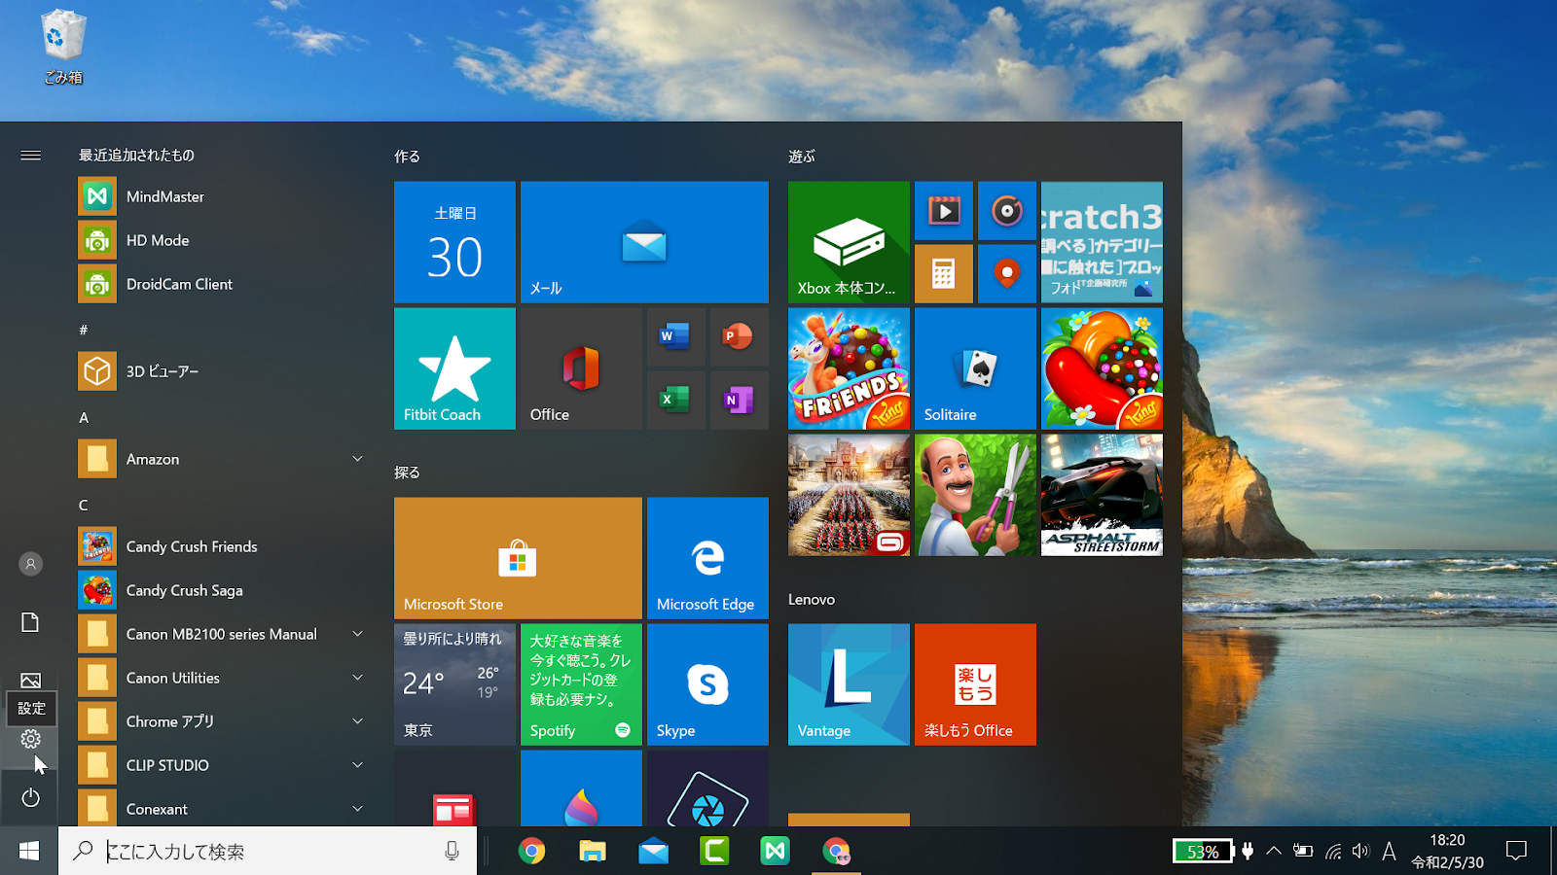
Task: Open the network Wi-Fi tray icon
Action: click(x=1333, y=851)
